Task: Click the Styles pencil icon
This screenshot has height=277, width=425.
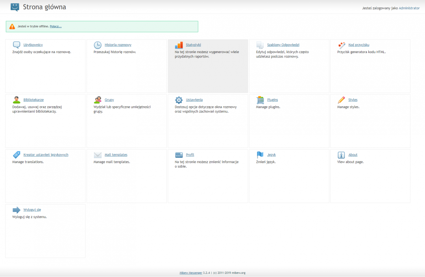Action: [x=342, y=100]
